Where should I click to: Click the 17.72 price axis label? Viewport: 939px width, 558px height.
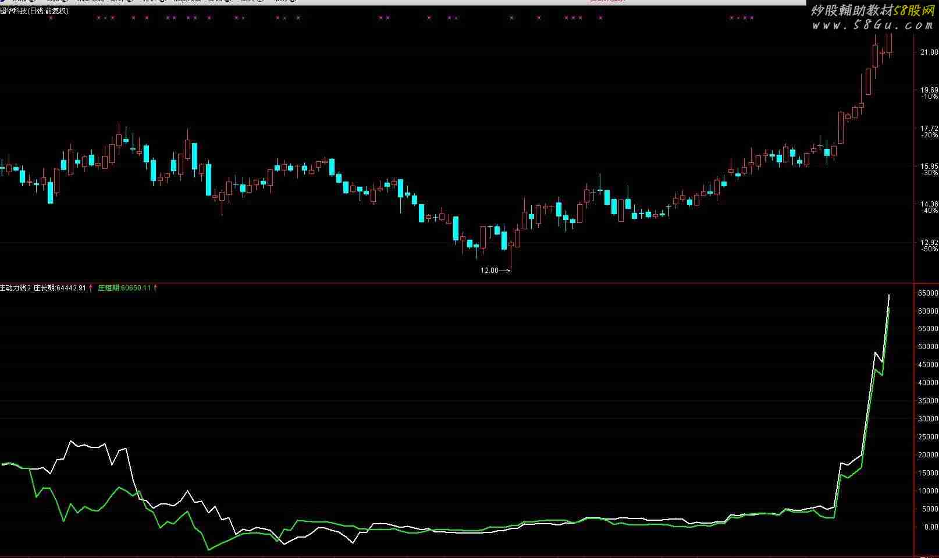click(929, 129)
